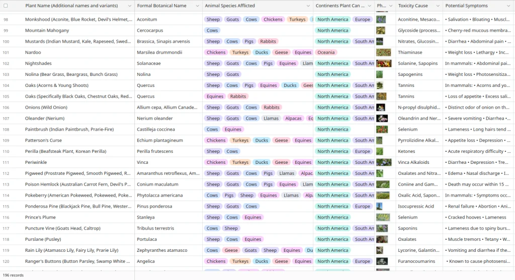This screenshot has width=515, height=280.
Task: Click Thiaminase toxicity cause cell
Action: click(x=419, y=52)
